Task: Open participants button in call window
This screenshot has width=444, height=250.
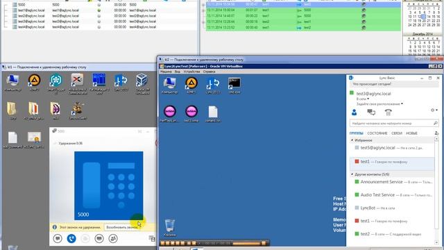Action: pyautogui.click(x=113, y=238)
